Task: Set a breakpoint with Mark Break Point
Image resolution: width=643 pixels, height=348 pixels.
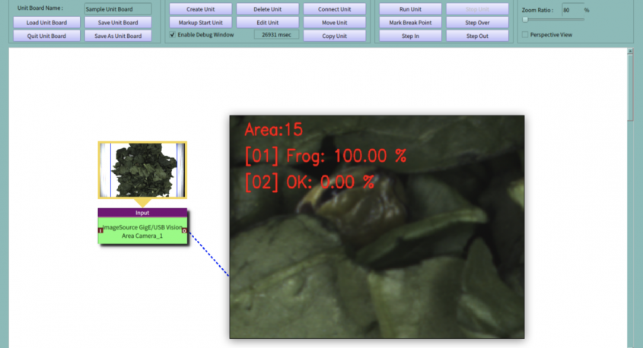Action: tap(410, 22)
